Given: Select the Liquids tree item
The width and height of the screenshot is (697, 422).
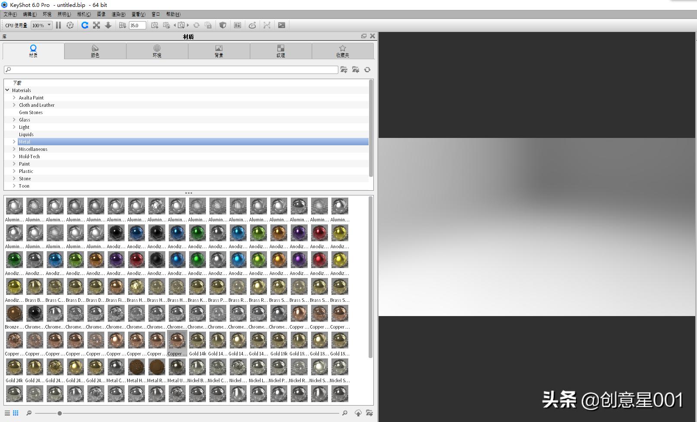Looking at the screenshot, I should pyautogui.click(x=26, y=134).
